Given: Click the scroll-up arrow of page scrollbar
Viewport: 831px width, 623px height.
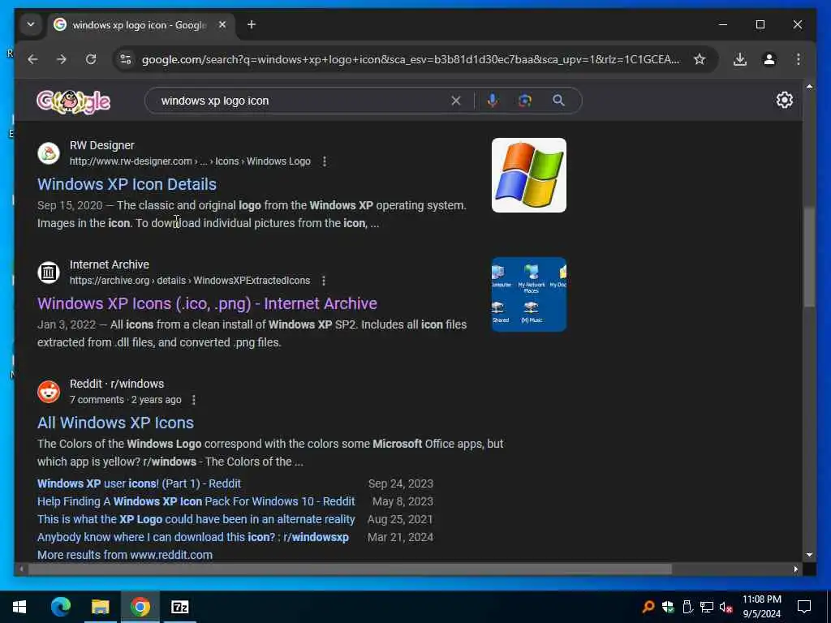Looking at the screenshot, I should 809,86.
